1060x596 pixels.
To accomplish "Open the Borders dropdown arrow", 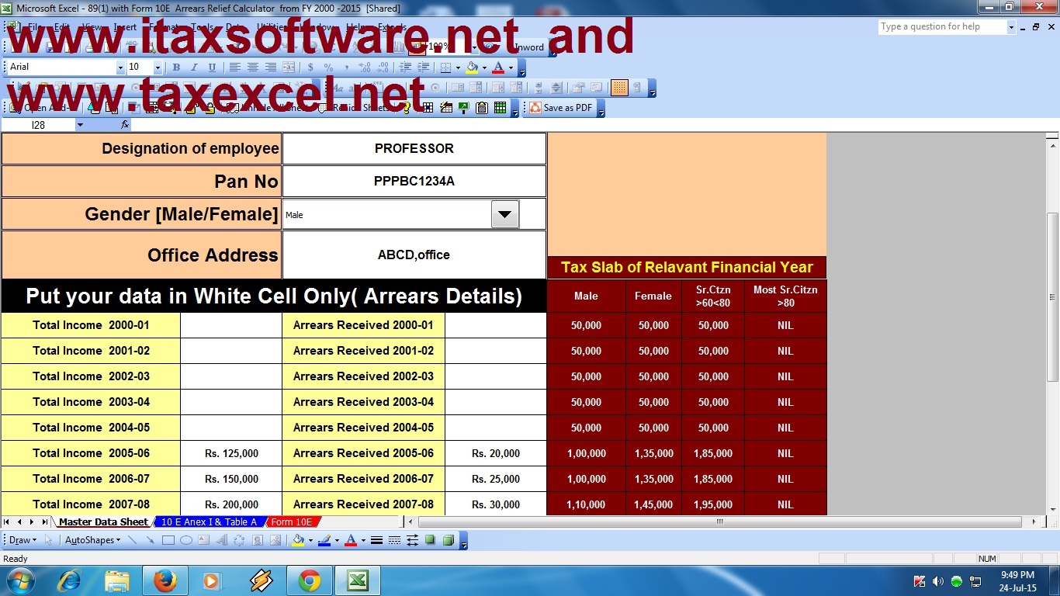I will [x=457, y=68].
